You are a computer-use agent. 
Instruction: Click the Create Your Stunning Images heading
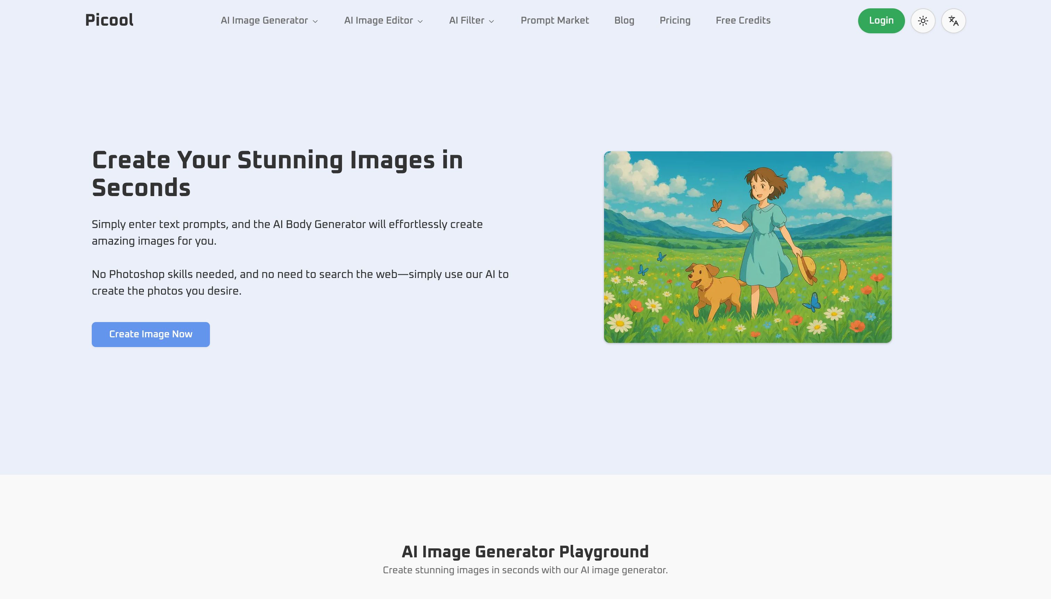tap(277, 174)
